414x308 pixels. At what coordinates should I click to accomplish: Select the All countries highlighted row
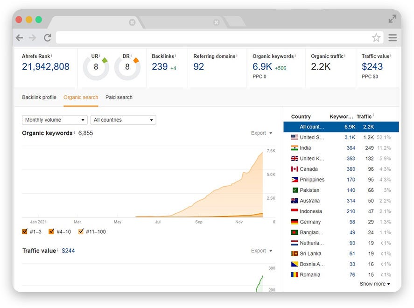(341, 126)
